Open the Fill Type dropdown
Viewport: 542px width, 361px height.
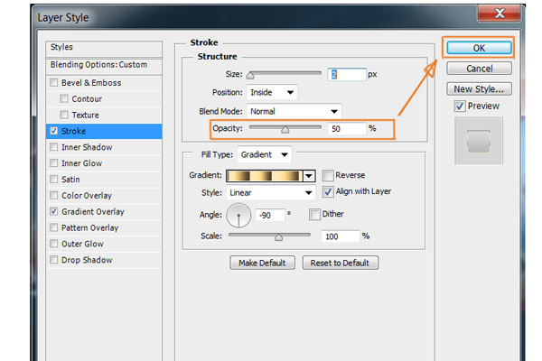click(264, 154)
